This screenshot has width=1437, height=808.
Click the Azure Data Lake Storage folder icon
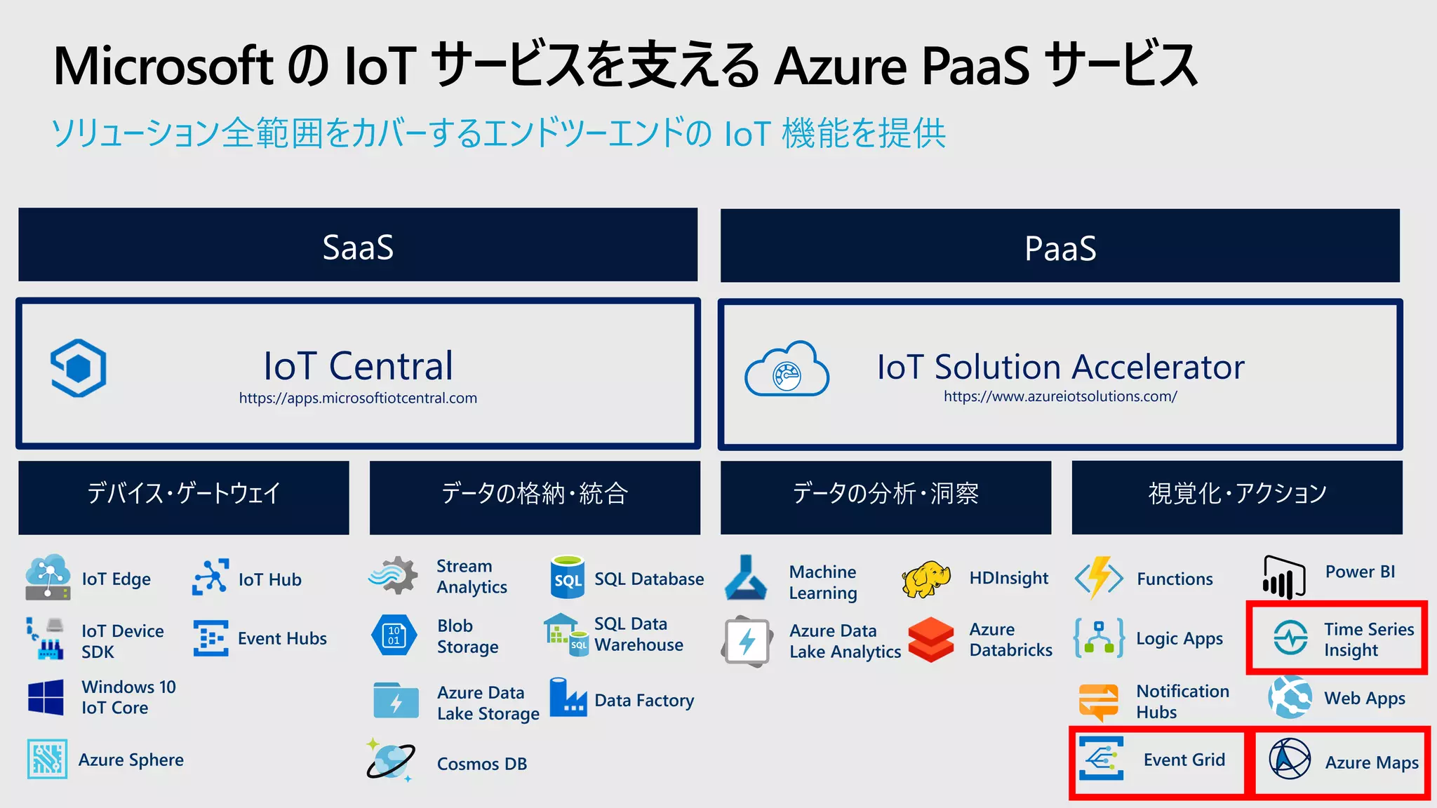pyautogui.click(x=396, y=700)
